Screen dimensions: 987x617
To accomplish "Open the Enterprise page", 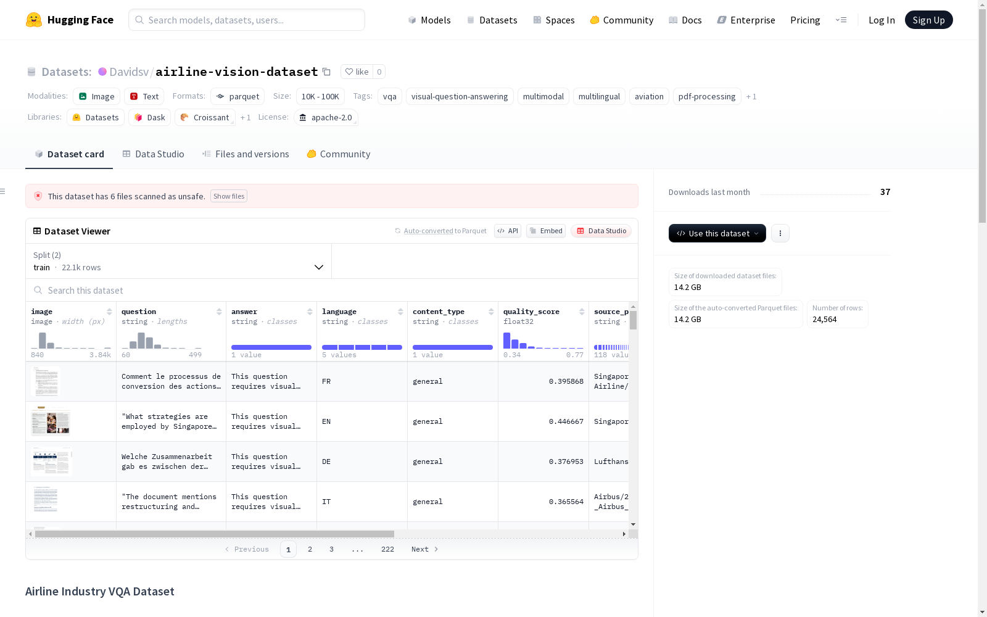I will (746, 20).
